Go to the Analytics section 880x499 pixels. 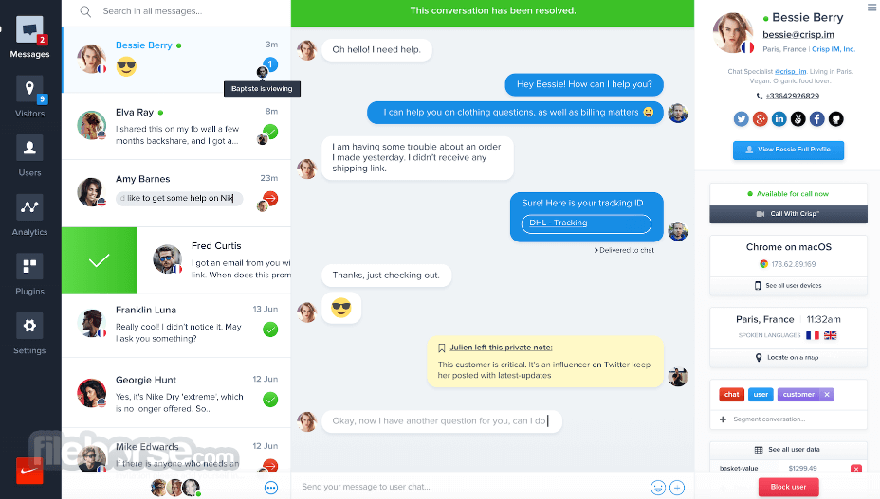29,206
